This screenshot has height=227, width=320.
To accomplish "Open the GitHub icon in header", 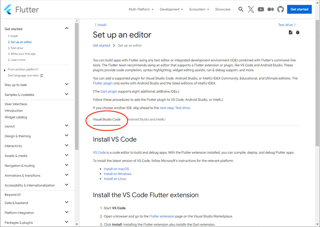I will (280, 9).
